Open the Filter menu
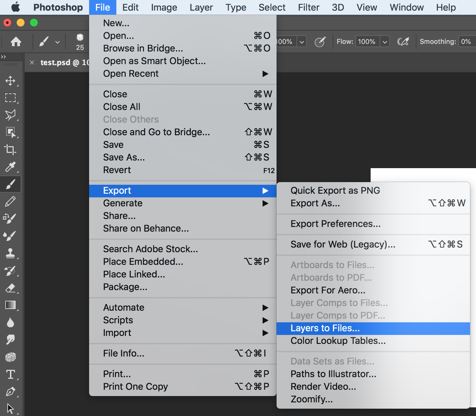 point(308,7)
